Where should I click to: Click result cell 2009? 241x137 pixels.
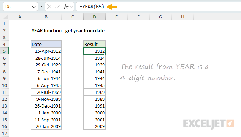[x=95, y=127]
